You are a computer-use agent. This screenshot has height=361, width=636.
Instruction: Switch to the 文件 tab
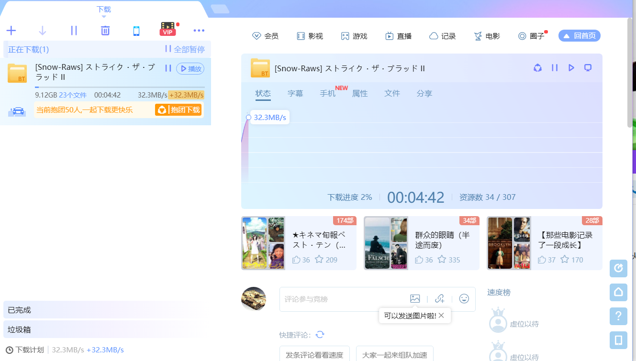point(392,93)
